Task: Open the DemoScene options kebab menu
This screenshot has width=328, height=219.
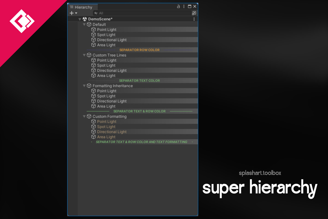Action: [x=194, y=19]
